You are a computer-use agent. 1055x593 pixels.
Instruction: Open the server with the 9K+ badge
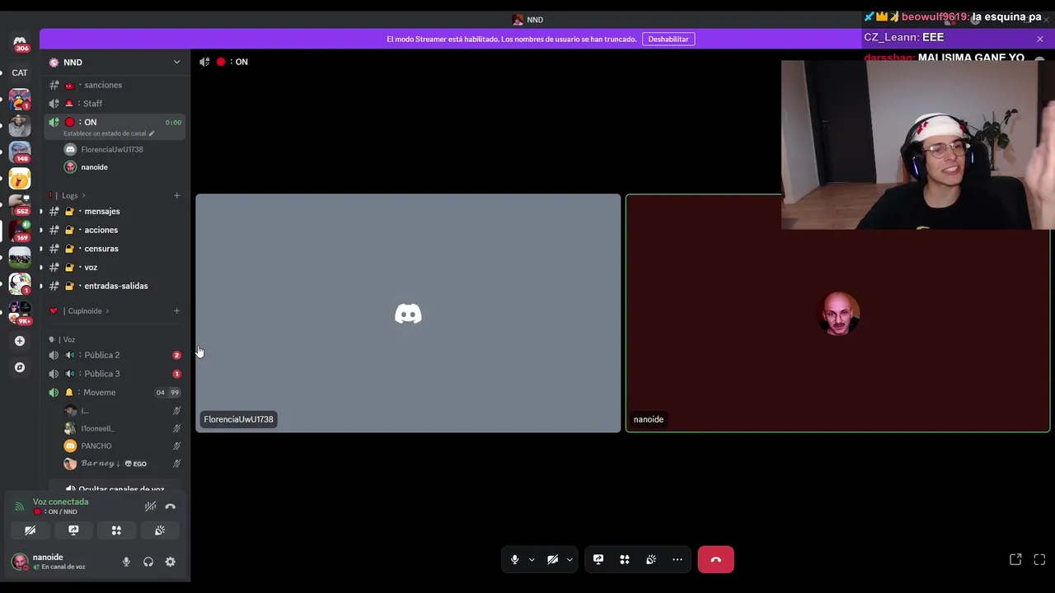pyautogui.click(x=20, y=311)
